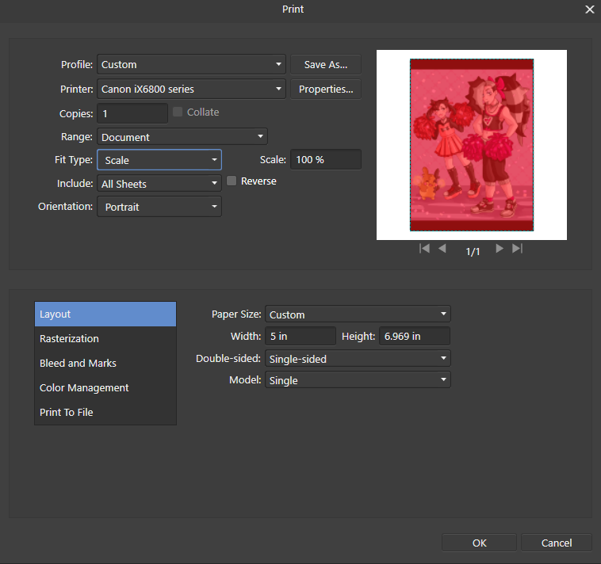
Task: Open printer Properties...
Action: (x=326, y=89)
